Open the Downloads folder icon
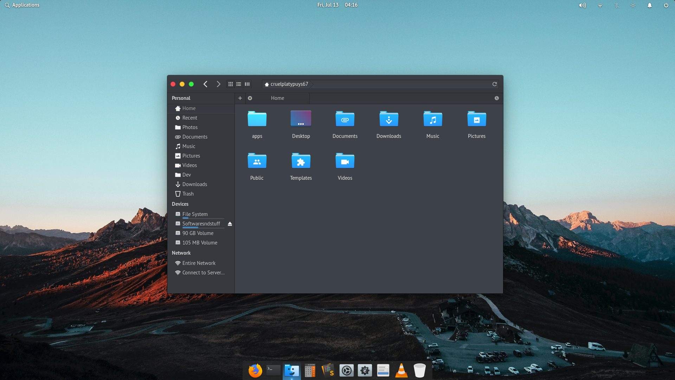Viewport: 675px width, 380px height. point(388,124)
